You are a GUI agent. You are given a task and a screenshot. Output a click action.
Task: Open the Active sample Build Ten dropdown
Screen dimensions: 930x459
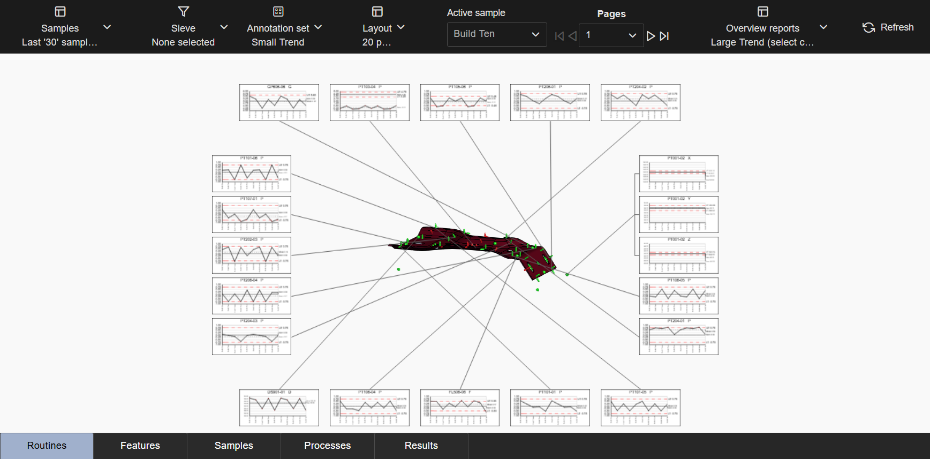pos(496,34)
